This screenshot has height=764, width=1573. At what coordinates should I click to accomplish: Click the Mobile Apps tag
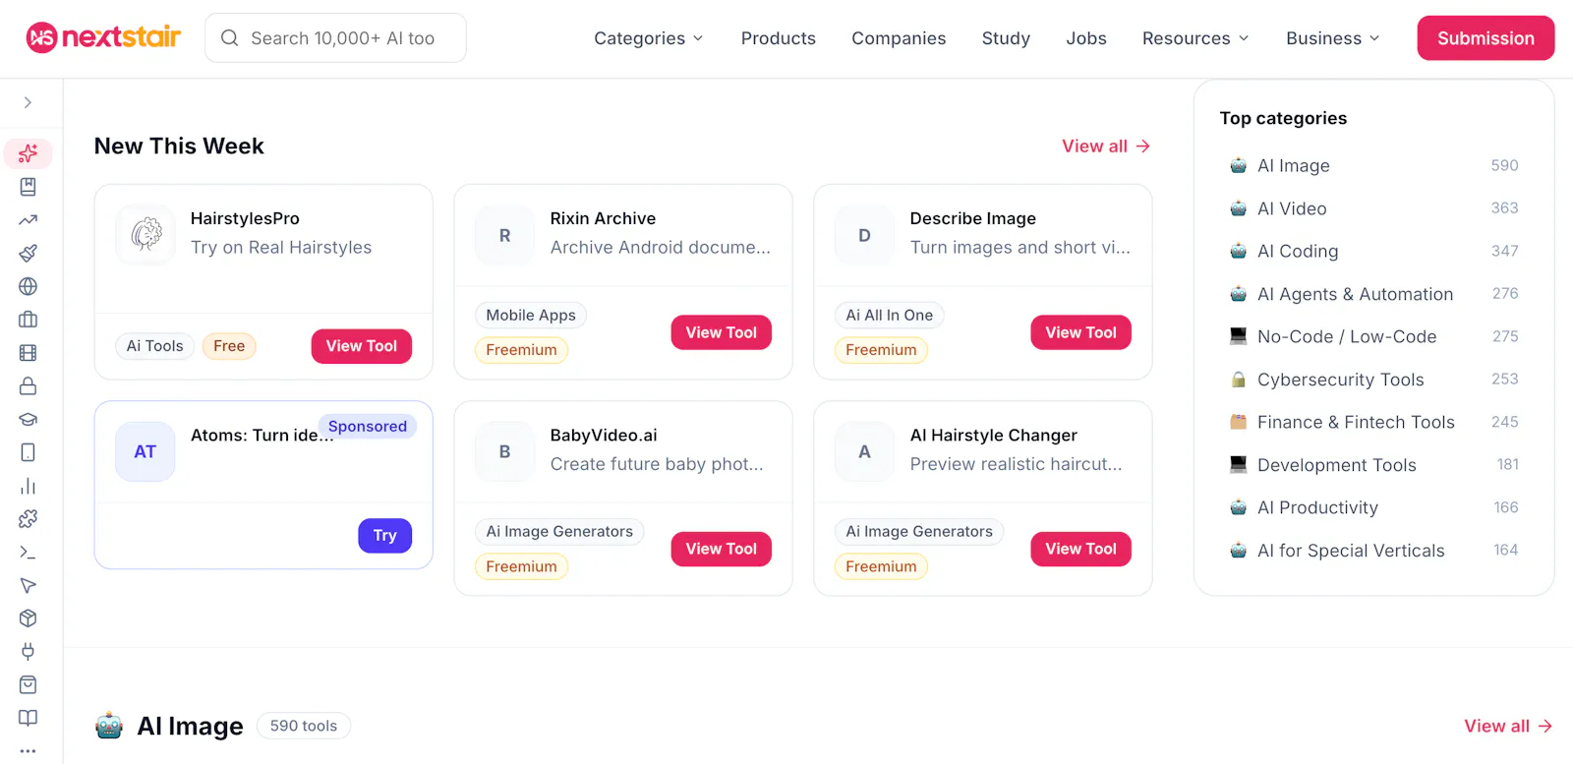point(531,315)
